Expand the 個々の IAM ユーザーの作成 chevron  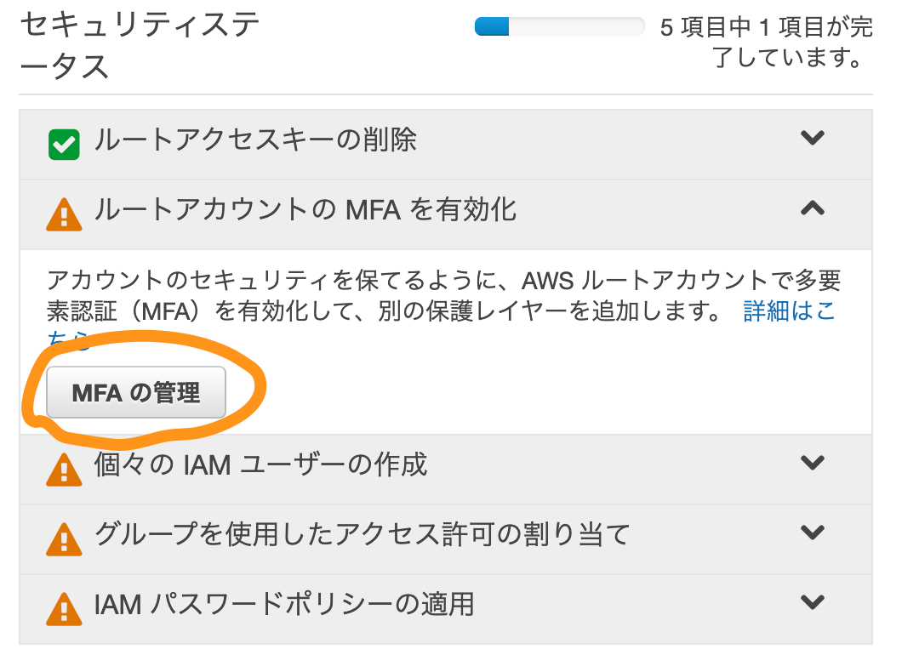coord(813,463)
